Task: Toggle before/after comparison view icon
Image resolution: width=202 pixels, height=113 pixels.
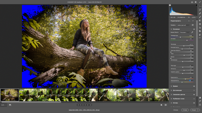Action: (x=165, y=105)
